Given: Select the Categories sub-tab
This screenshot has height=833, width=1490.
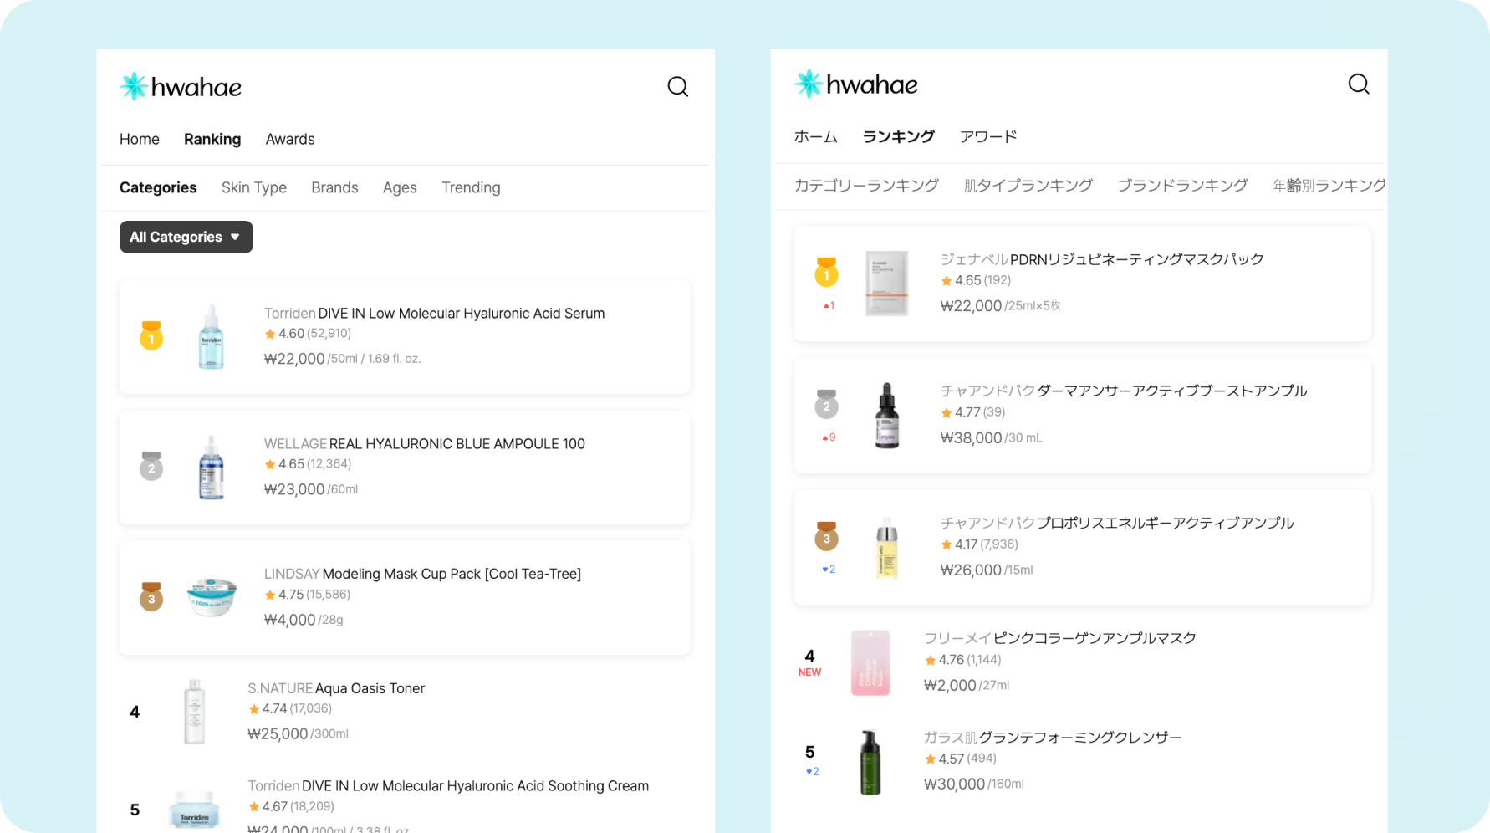Looking at the screenshot, I should [158, 187].
